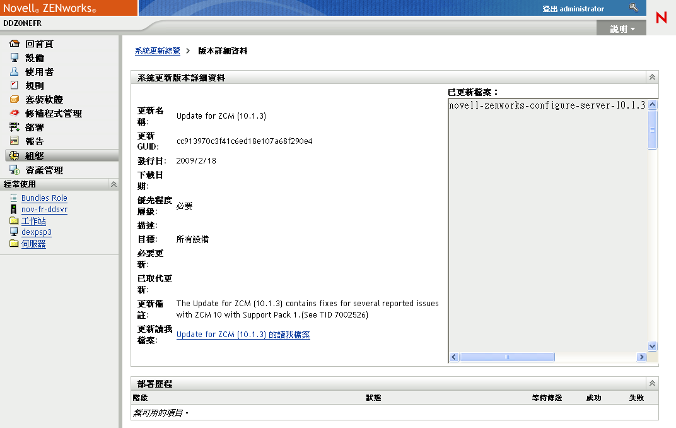The height and width of the screenshot is (428, 676).
Task: Click the Policies (規則) icon
Action: [15, 85]
